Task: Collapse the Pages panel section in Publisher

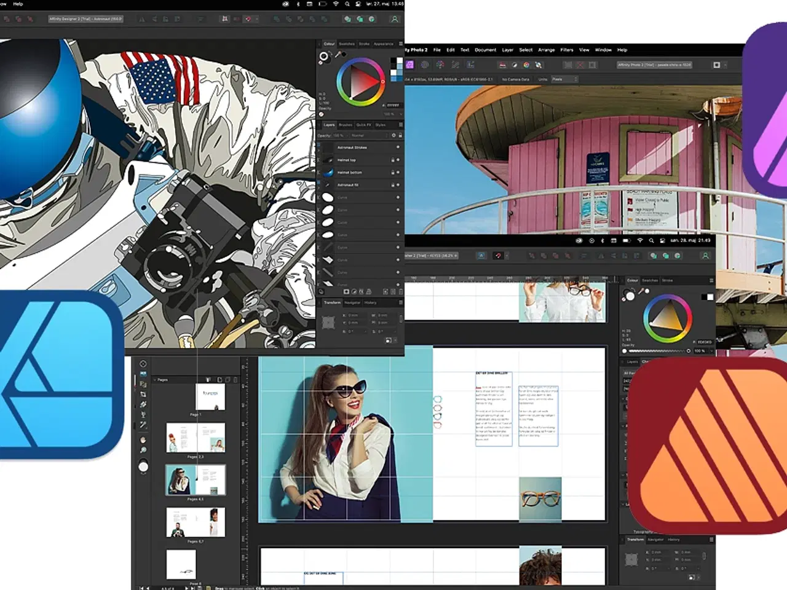Action: [x=155, y=380]
